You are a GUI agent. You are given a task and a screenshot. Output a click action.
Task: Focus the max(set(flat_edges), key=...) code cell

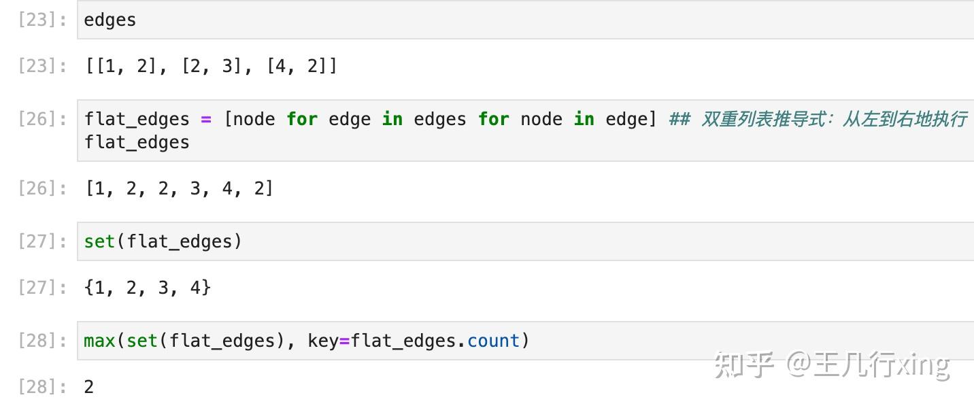(x=612, y=341)
